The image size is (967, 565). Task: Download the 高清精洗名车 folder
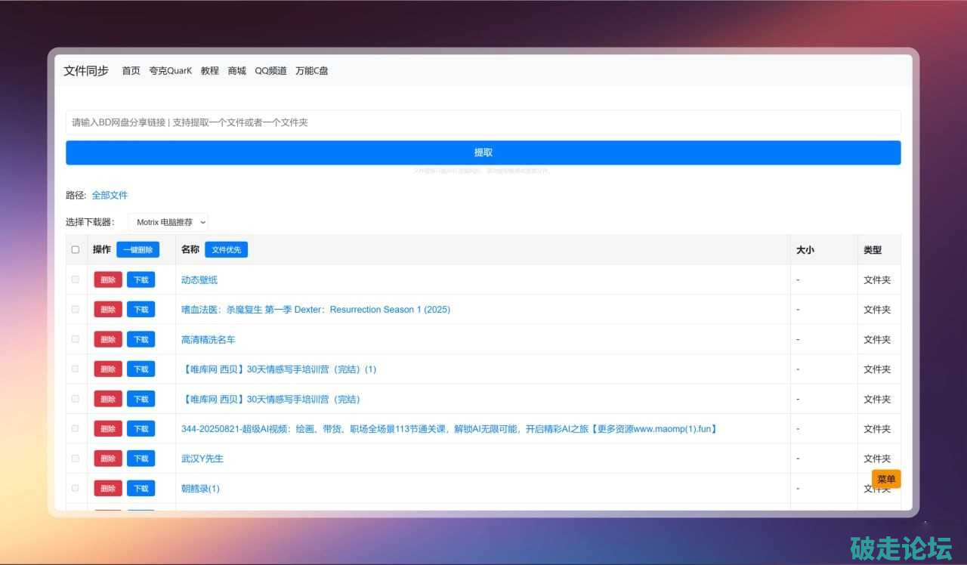pos(141,339)
